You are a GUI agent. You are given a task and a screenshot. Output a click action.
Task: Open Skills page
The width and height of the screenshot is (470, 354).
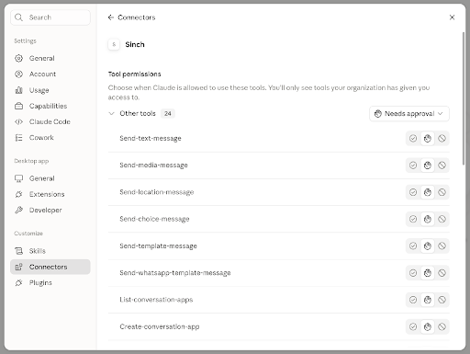point(50,251)
